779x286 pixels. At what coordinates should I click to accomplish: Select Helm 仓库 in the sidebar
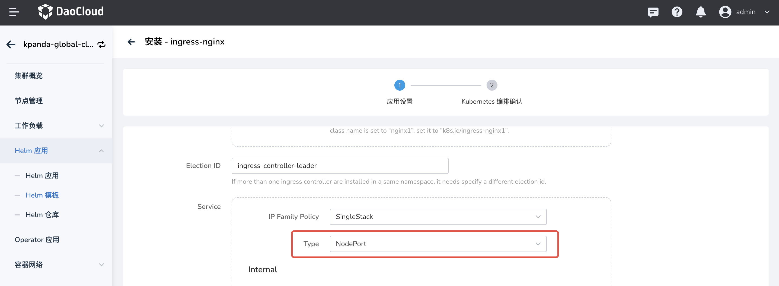tap(42, 215)
